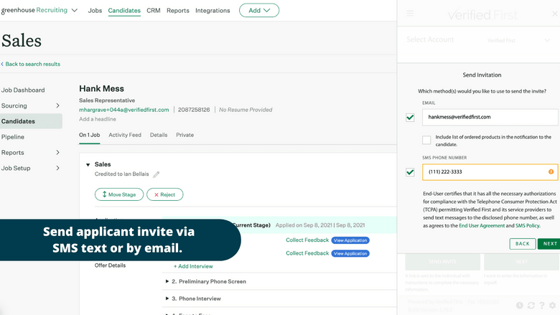Screen dimensions: 560x315
Task: Open the second View Application badge
Action: pyautogui.click(x=350, y=253)
